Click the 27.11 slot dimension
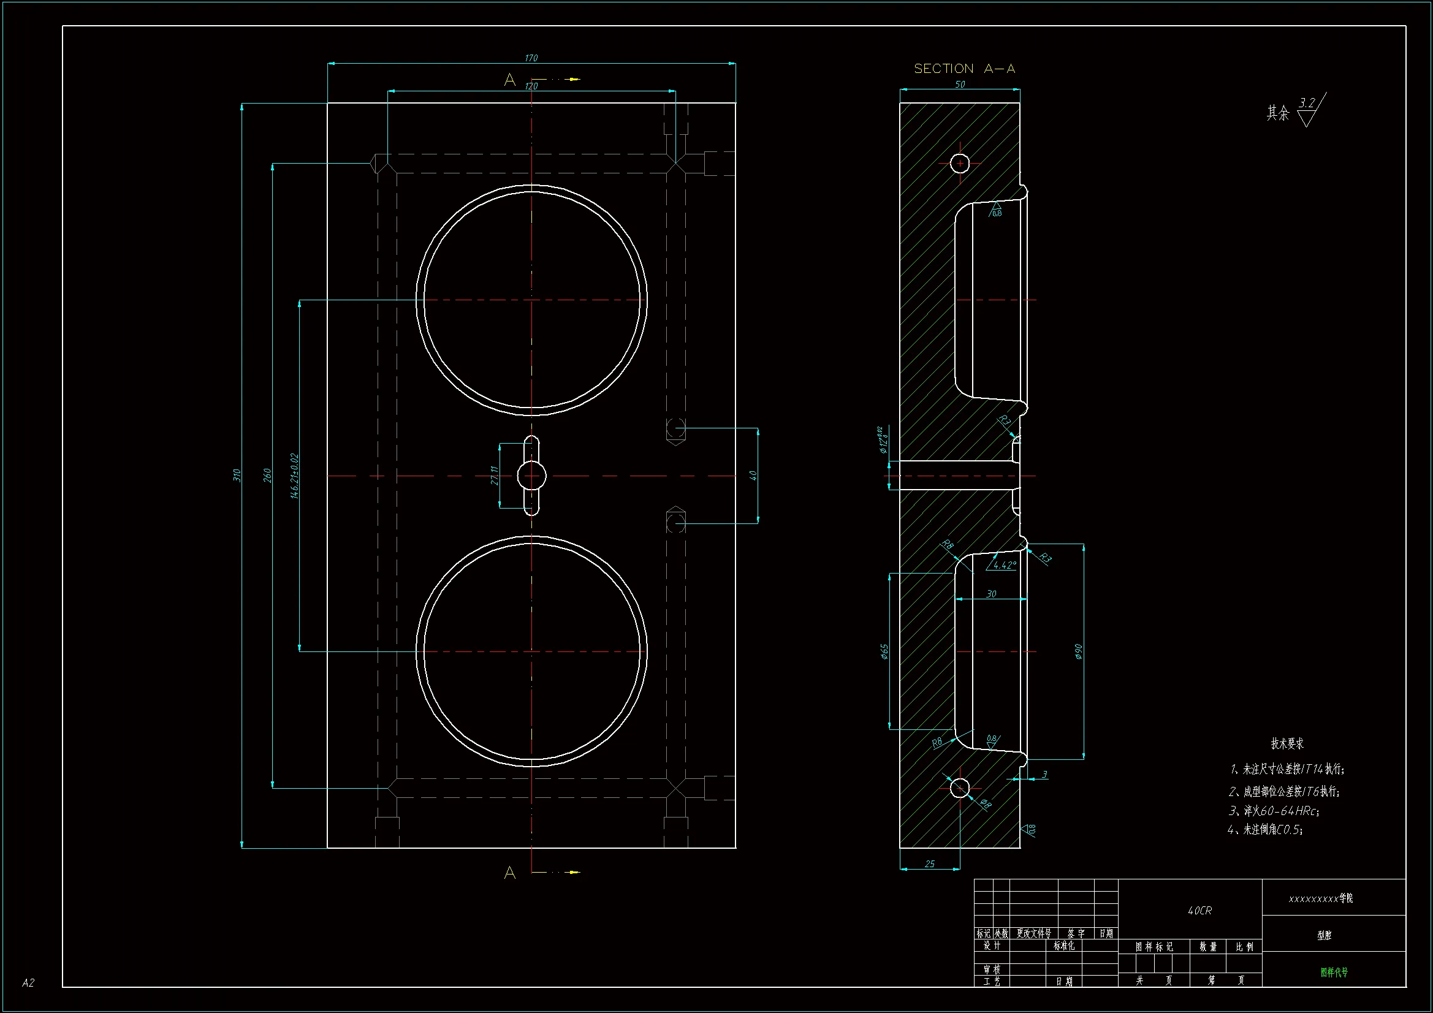 click(x=494, y=476)
